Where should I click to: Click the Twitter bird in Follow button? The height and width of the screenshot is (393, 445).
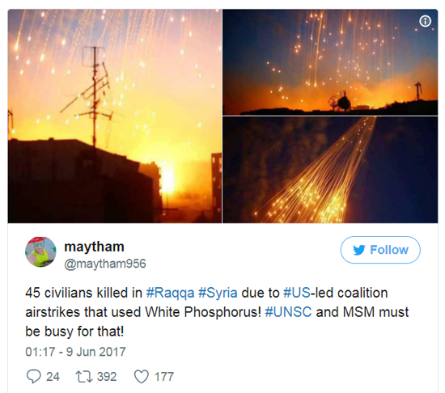point(359,250)
